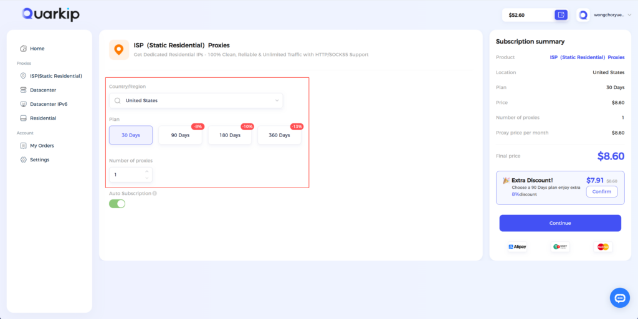Screen dimensions: 638x319
Task: Click the ISP Proxies product link
Action: coord(587,57)
